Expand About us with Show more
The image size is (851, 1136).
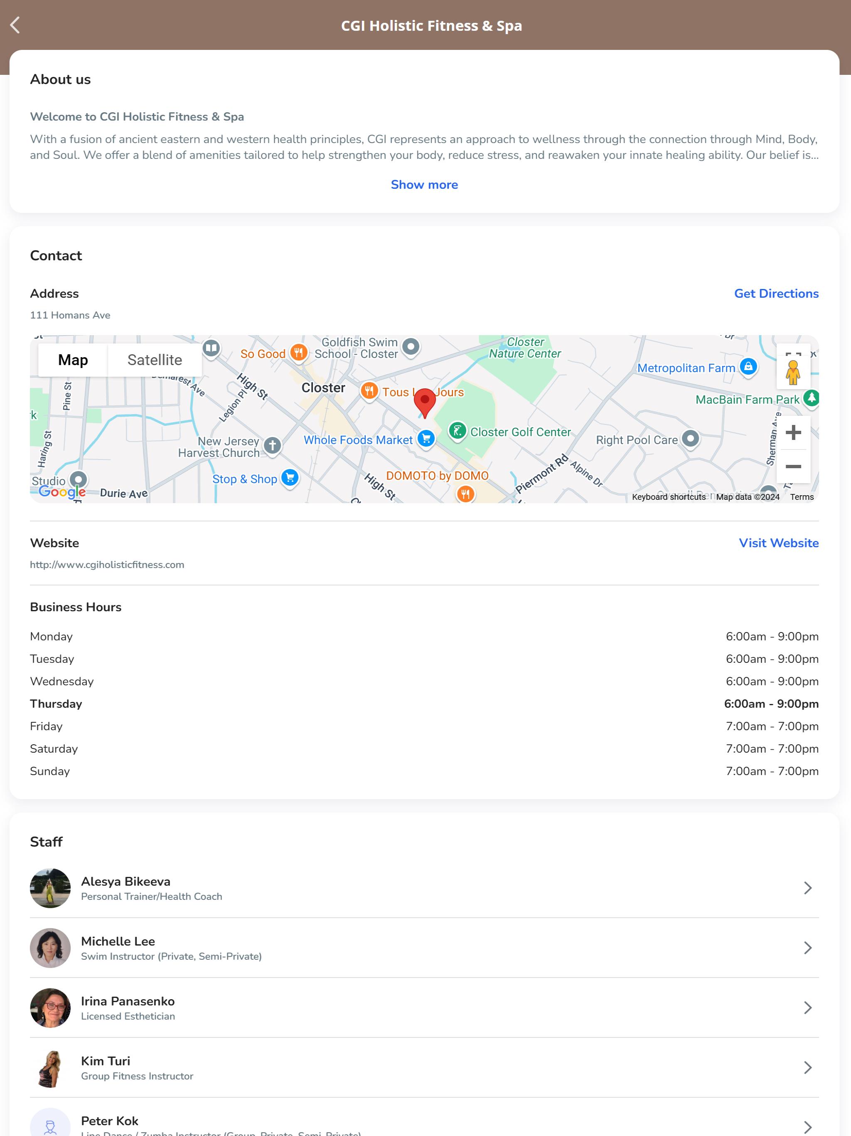click(x=425, y=185)
